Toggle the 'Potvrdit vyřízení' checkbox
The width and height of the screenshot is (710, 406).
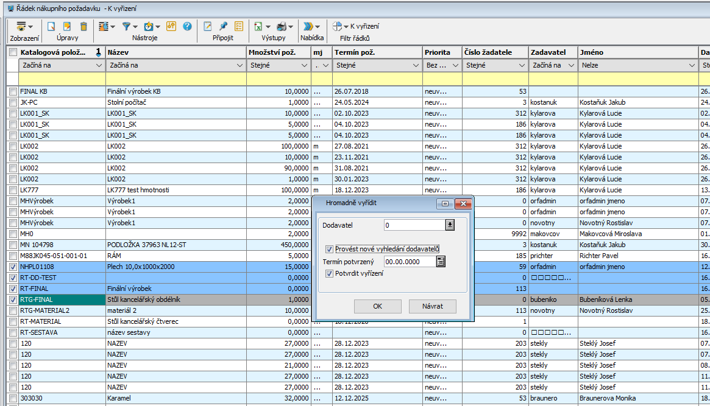330,273
